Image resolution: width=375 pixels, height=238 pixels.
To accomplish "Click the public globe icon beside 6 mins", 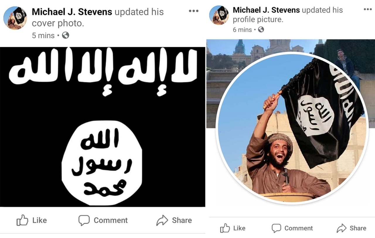I will pyautogui.click(x=261, y=30).
